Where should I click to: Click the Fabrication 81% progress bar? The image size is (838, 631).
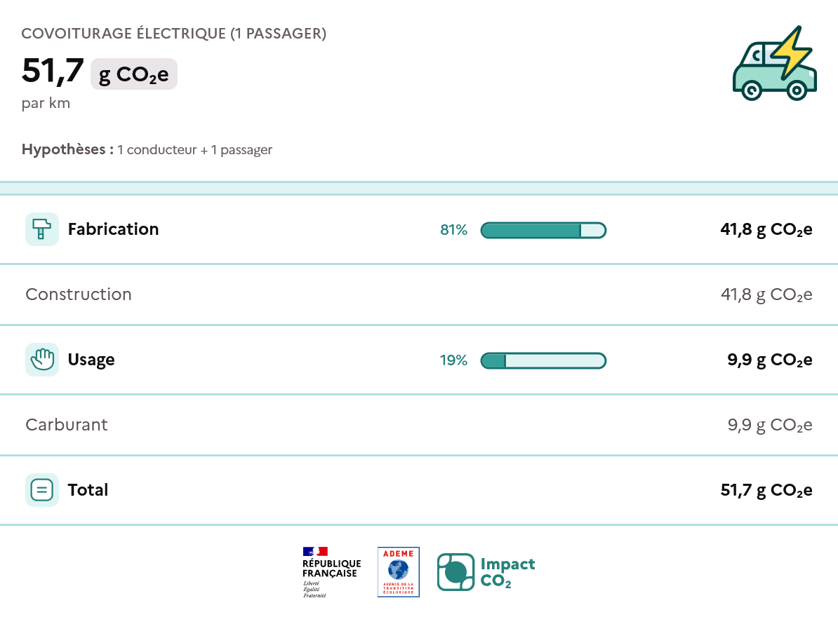point(543,230)
